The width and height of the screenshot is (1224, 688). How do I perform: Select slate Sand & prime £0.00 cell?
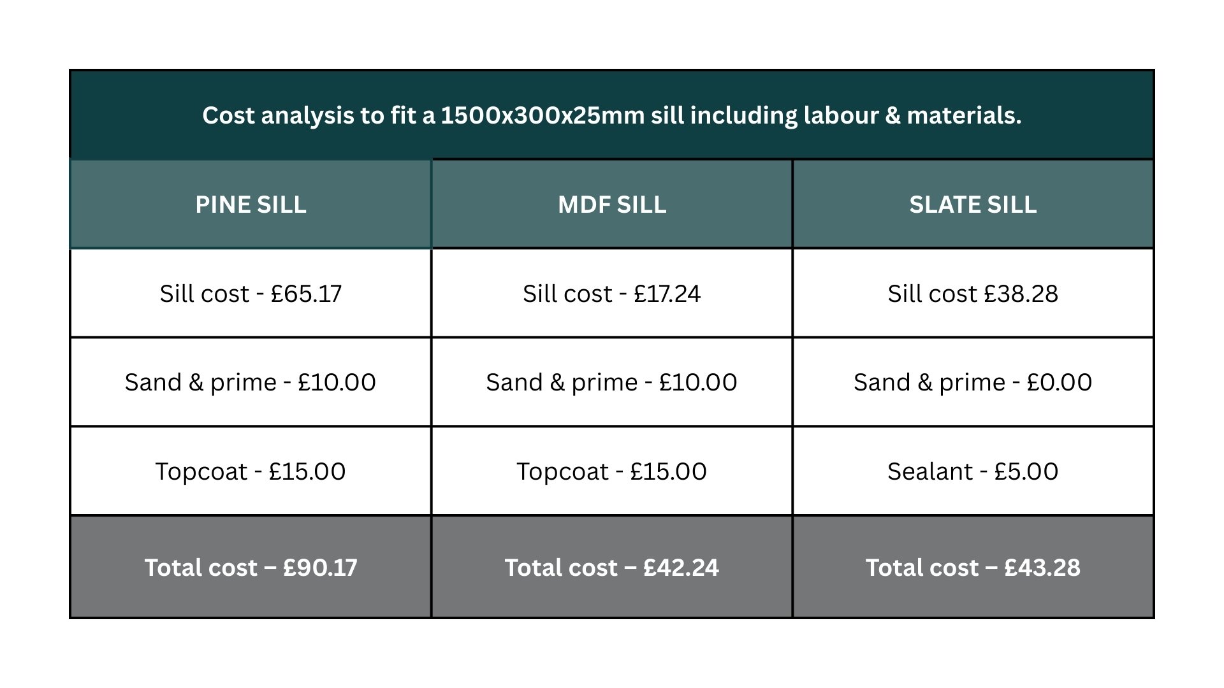coord(973,382)
